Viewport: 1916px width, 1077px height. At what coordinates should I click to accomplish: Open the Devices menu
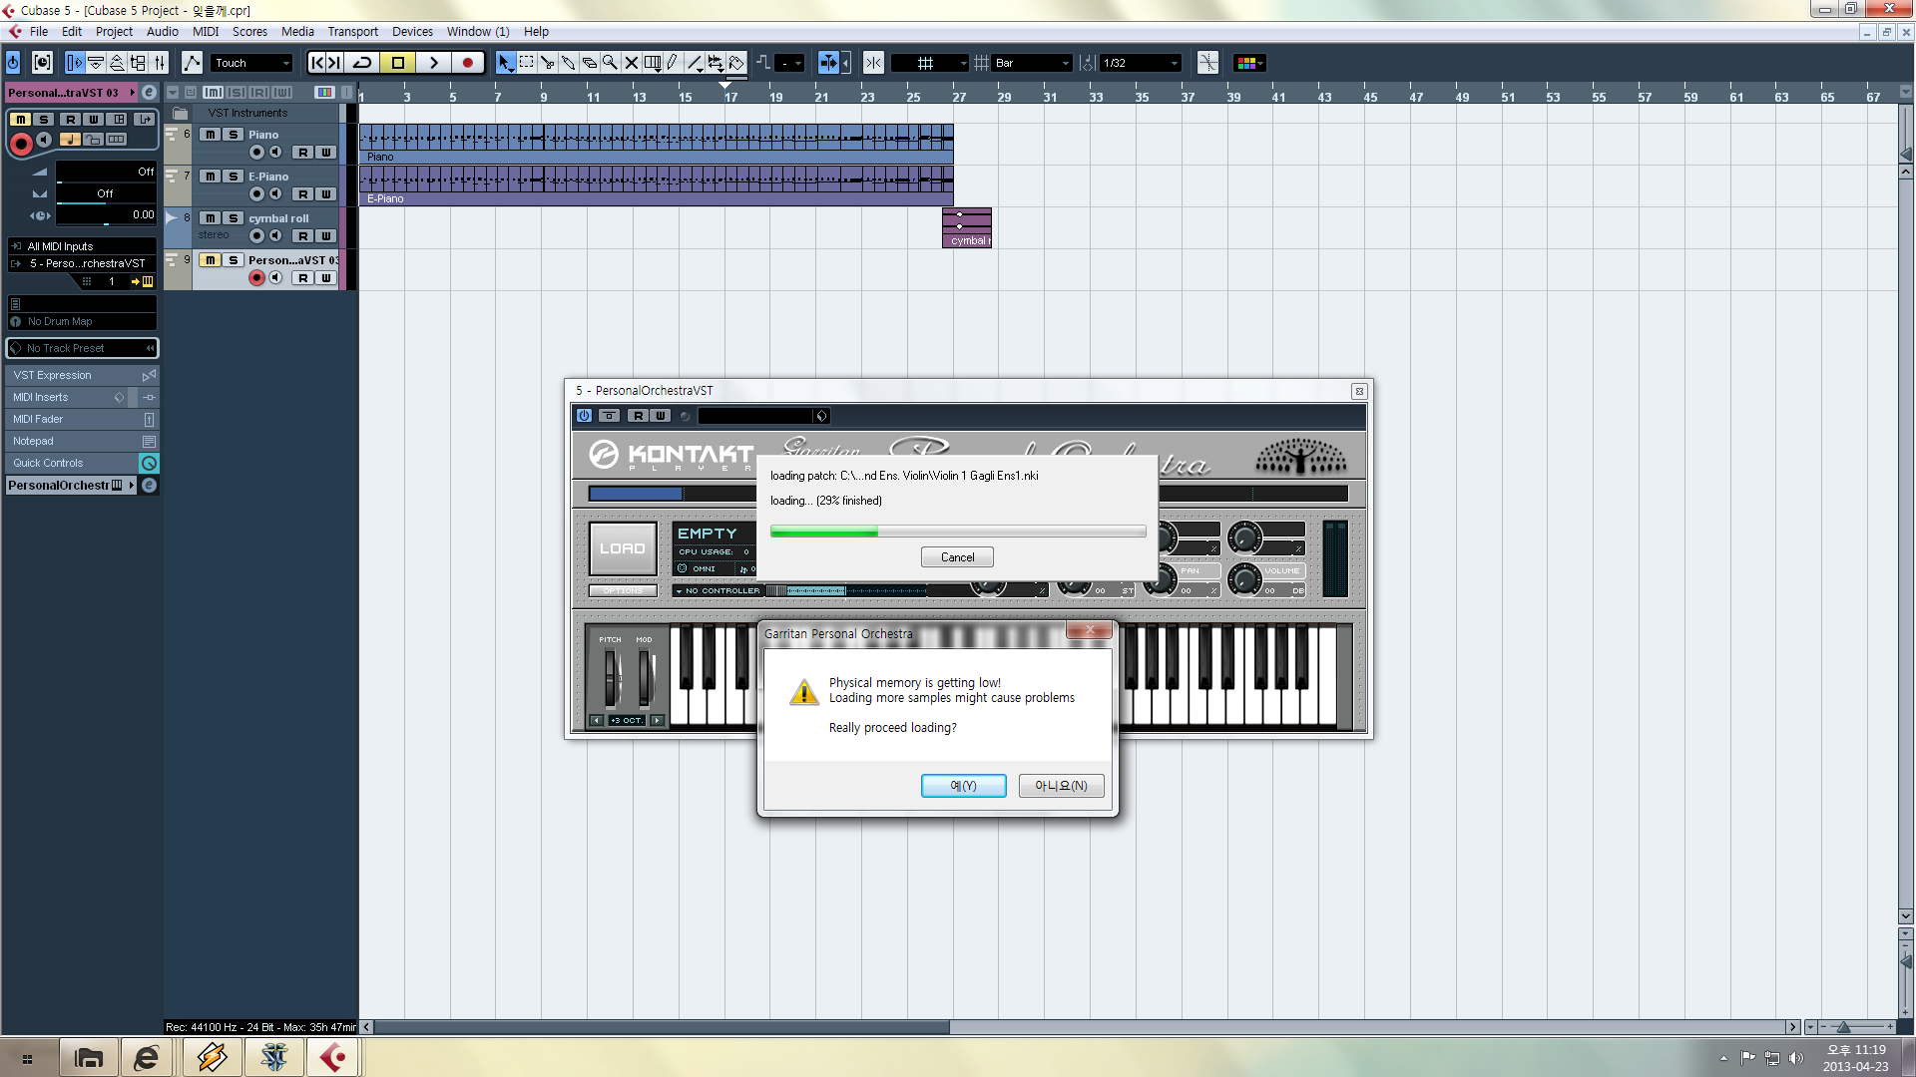(412, 32)
